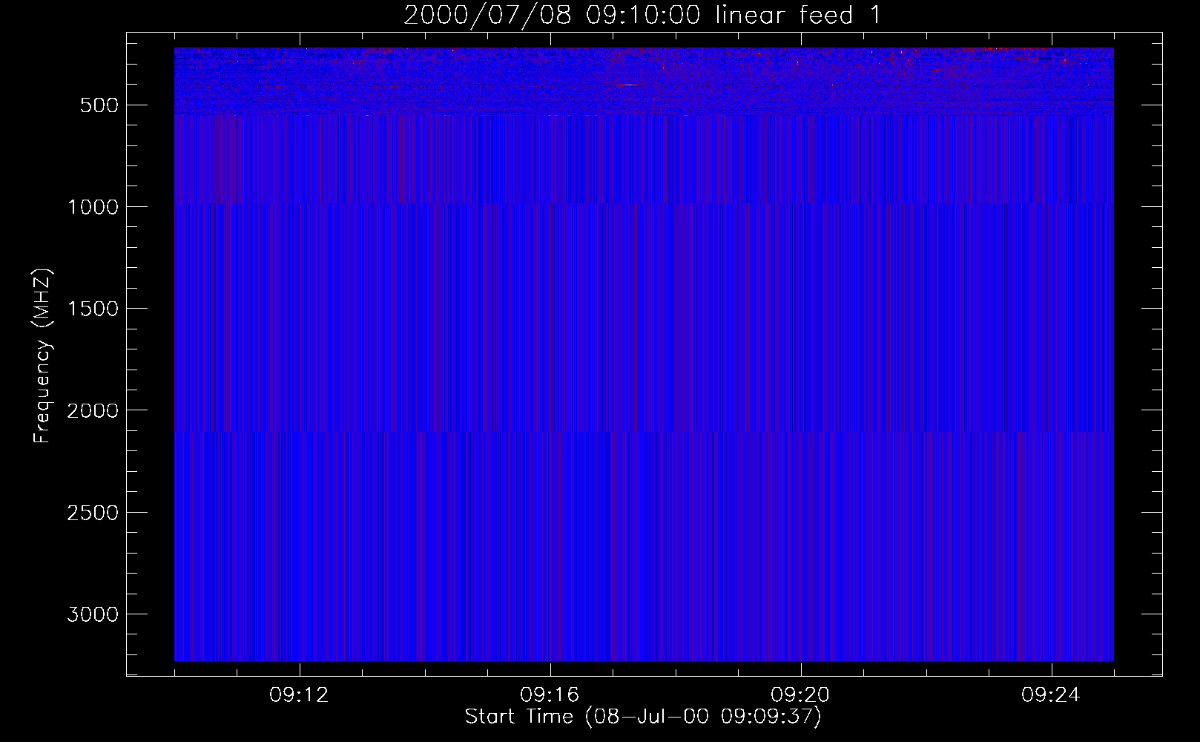Click the 2000 frequency tick label
This screenshot has width=1200, height=742.
click(93, 410)
